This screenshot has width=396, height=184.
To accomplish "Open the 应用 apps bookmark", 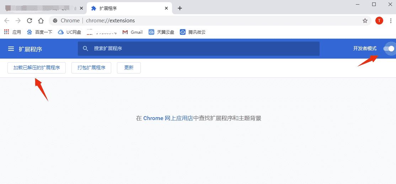I will 13,32.
